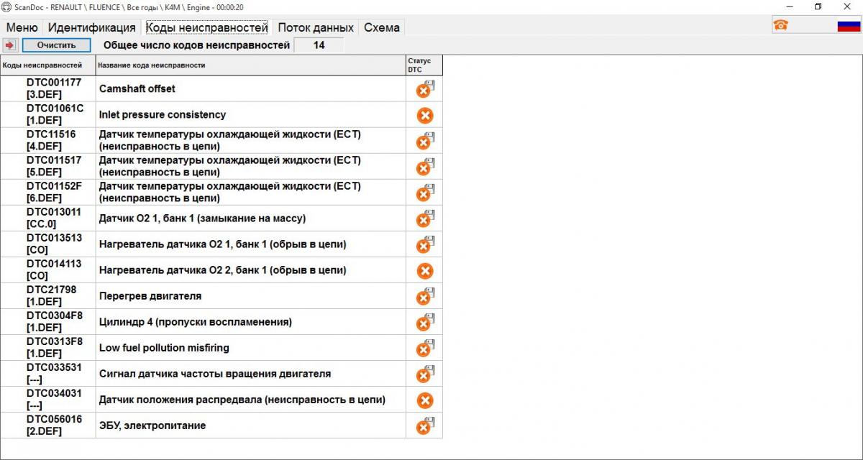Image resolution: width=863 pixels, height=460 pixels.
Task: Click the status icon for ЭБУ, электропитание
Action: pyautogui.click(x=425, y=425)
